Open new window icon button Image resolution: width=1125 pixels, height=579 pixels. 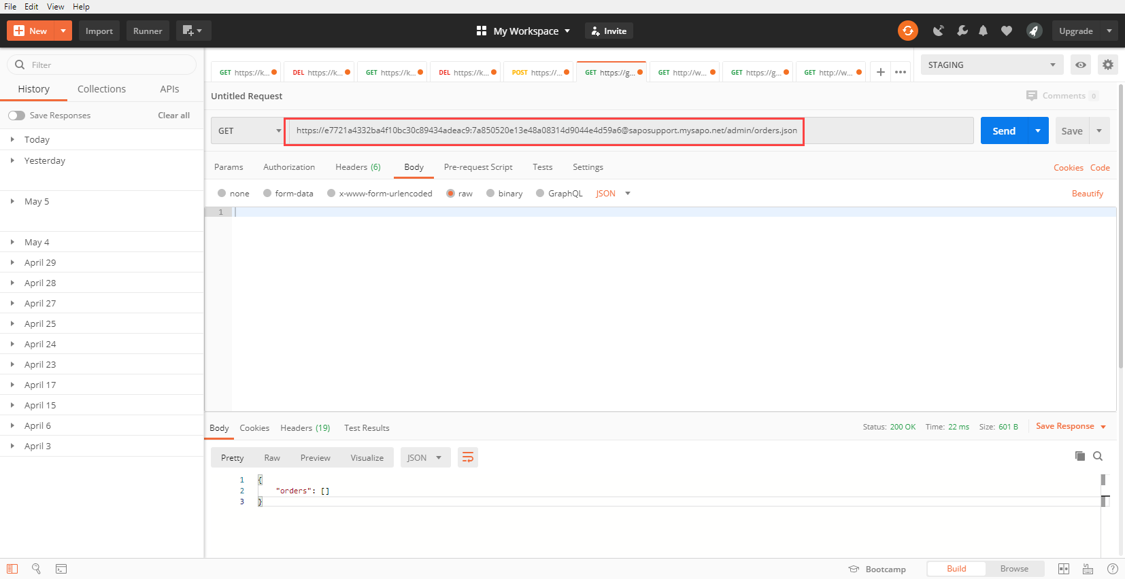193,31
